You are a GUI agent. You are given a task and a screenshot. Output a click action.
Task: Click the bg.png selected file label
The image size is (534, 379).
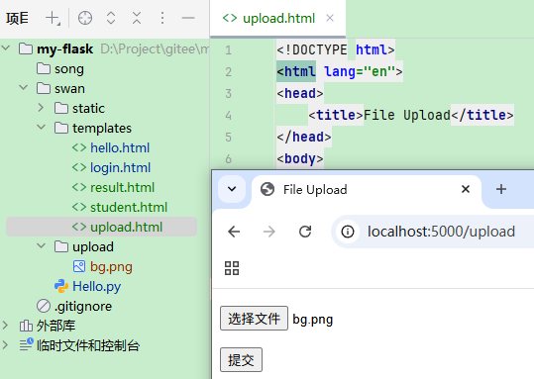click(x=313, y=320)
